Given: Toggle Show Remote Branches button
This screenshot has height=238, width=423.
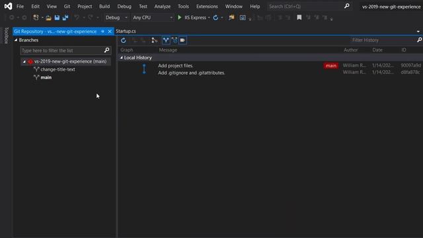Looking at the screenshot, I should pos(174,40).
